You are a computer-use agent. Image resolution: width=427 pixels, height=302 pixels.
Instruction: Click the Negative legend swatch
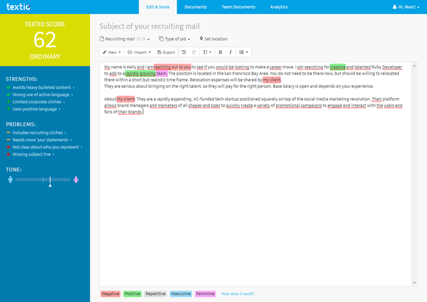click(110, 294)
